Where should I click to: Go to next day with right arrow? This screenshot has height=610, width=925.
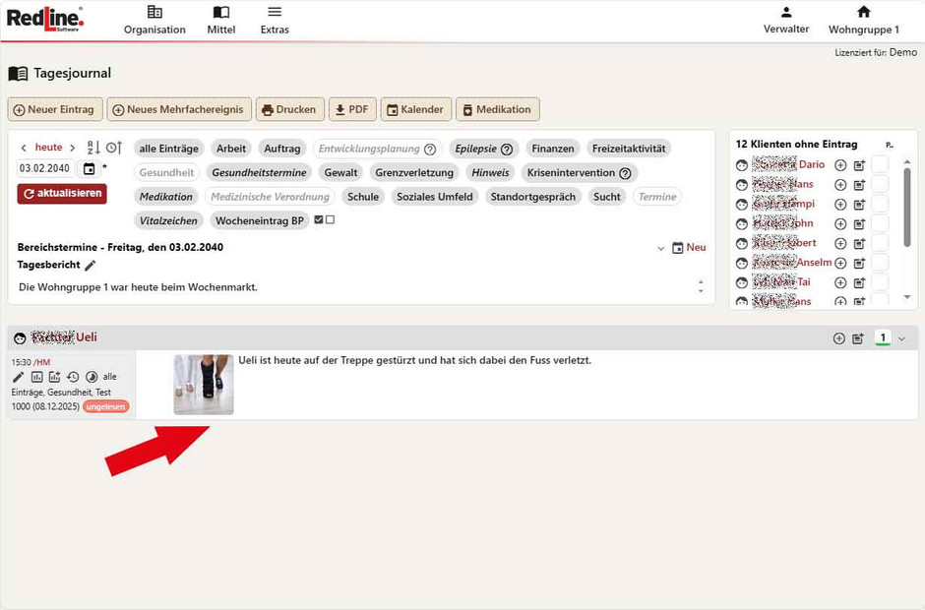coord(72,148)
